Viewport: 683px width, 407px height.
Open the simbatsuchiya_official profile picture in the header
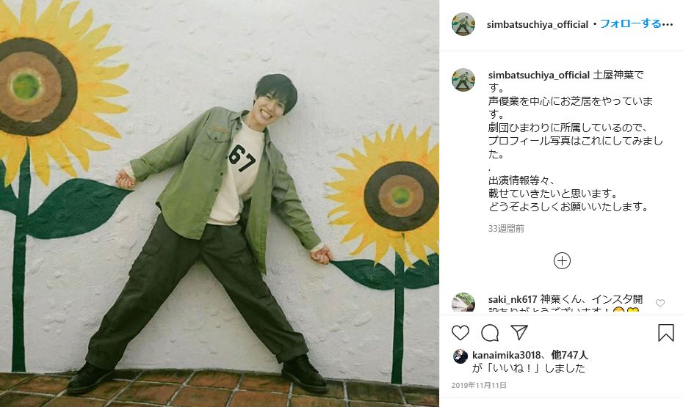(463, 24)
